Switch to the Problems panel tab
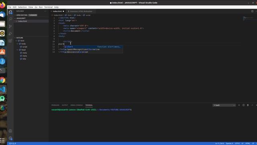This screenshot has height=145, width=257. click(x=55, y=105)
